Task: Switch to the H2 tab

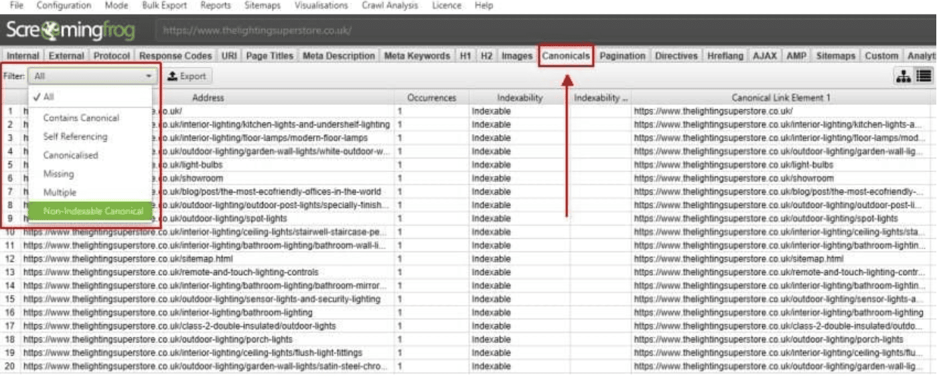Action: (486, 56)
